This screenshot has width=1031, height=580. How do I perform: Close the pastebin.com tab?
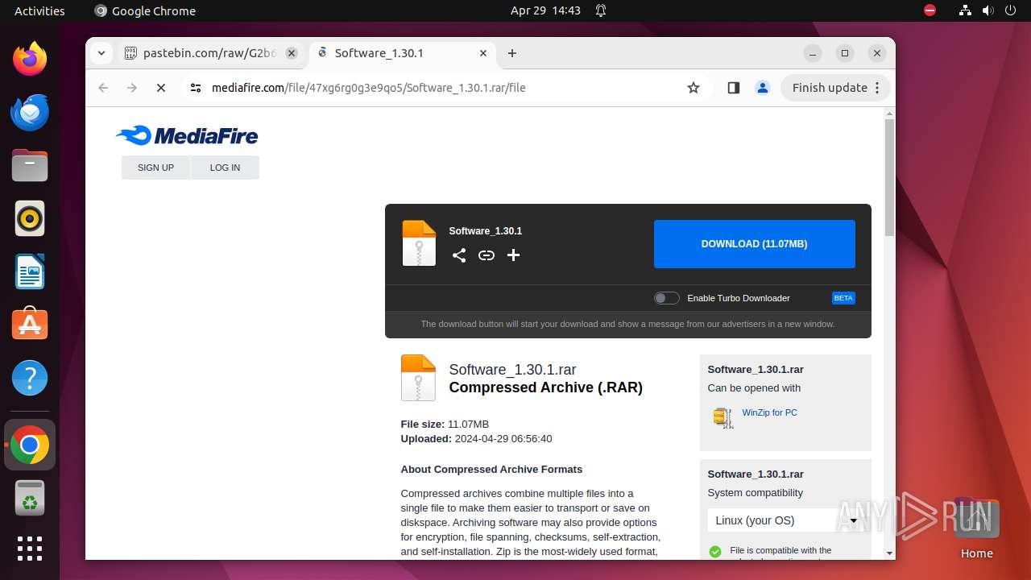click(x=292, y=53)
